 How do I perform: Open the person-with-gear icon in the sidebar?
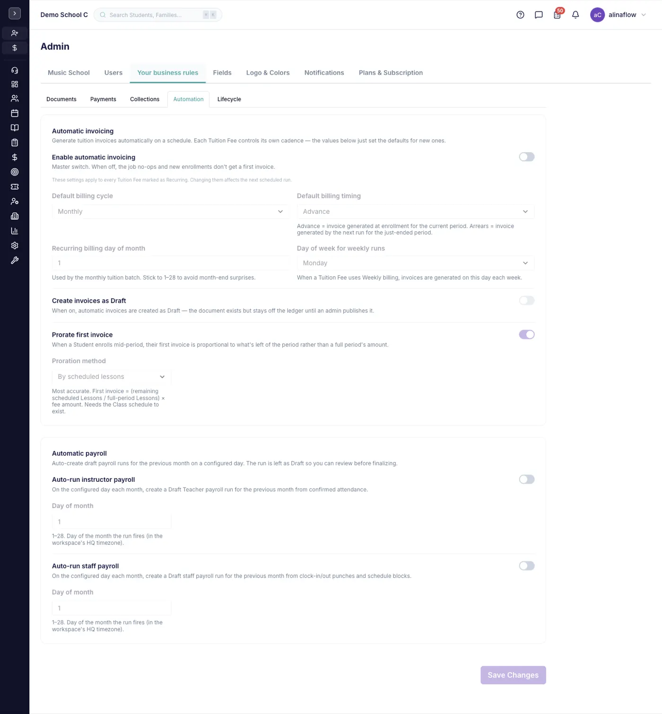point(15,201)
